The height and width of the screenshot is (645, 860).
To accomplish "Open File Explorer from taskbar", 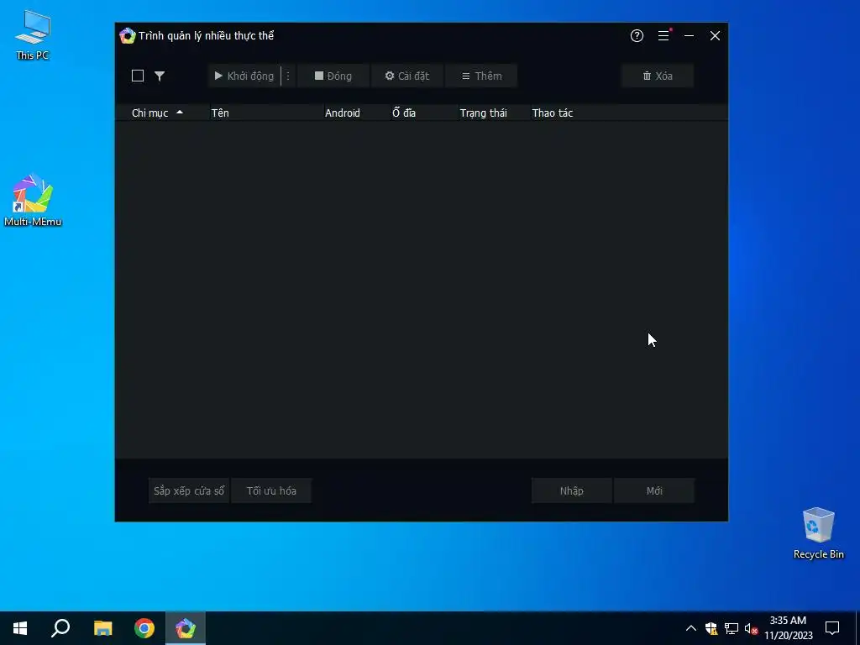I will pos(102,628).
